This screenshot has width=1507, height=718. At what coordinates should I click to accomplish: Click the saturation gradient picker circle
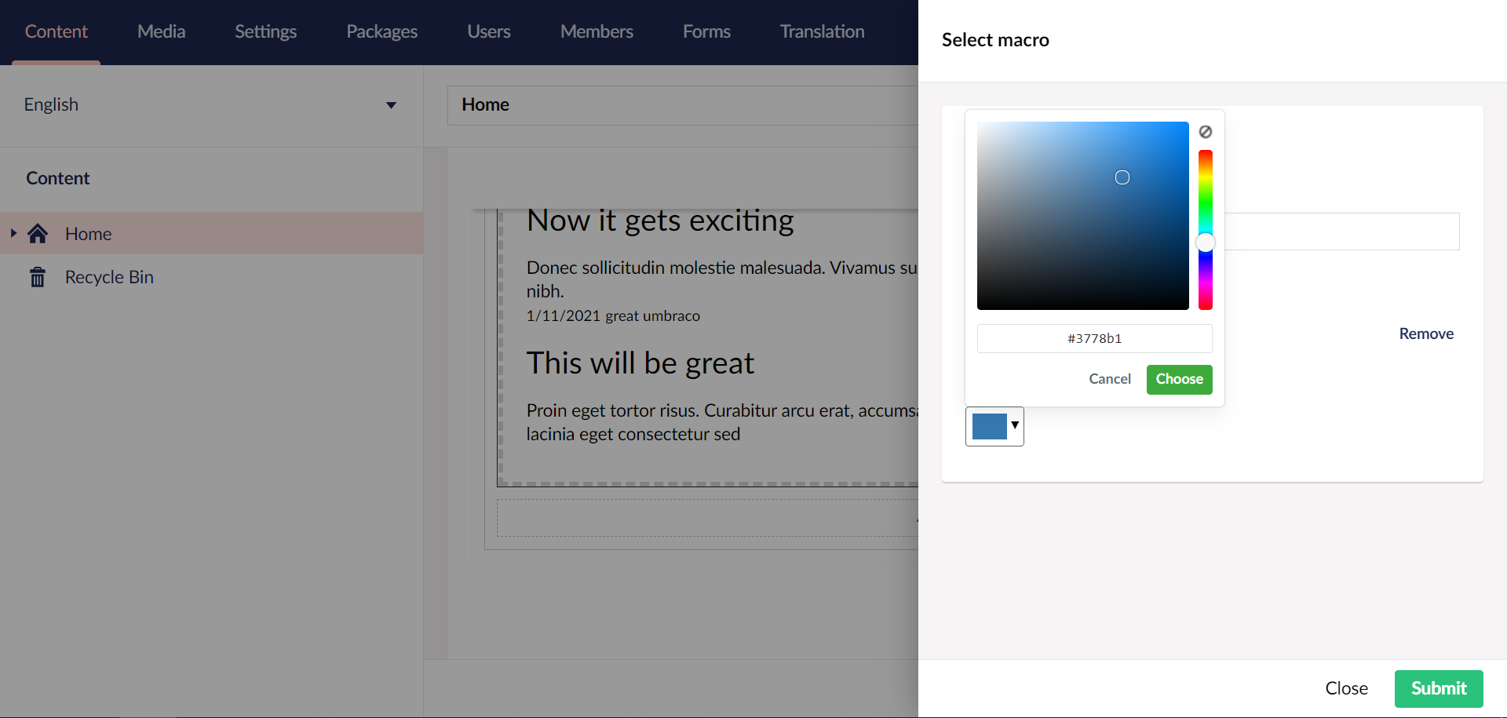pos(1122,177)
